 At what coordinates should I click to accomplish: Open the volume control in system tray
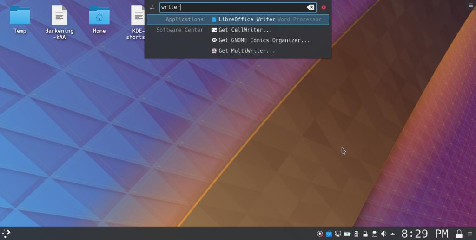tap(383, 234)
